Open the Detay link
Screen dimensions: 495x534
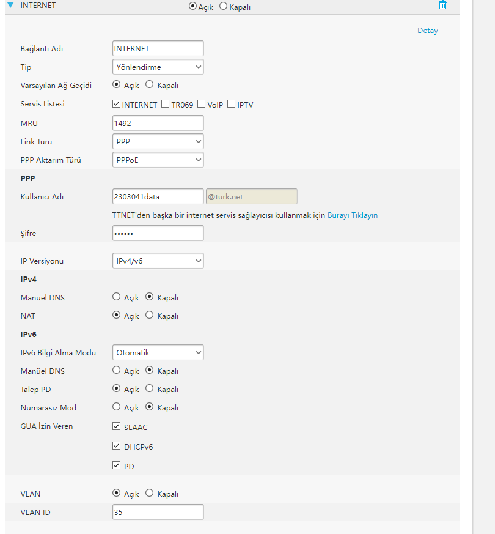(428, 31)
